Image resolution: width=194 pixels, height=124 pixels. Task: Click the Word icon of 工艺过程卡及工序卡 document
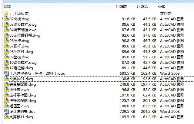pyautogui.click(x=6, y=73)
